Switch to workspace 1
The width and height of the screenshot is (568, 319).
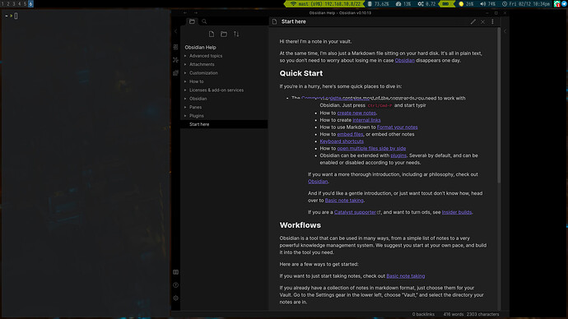click(2, 4)
